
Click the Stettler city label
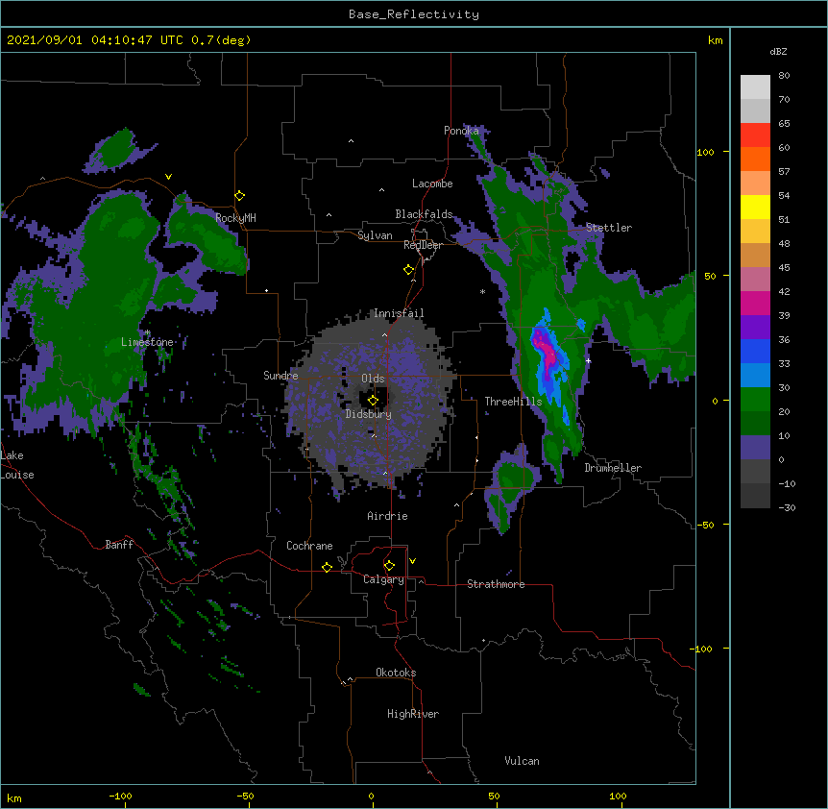click(x=609, y=228)
